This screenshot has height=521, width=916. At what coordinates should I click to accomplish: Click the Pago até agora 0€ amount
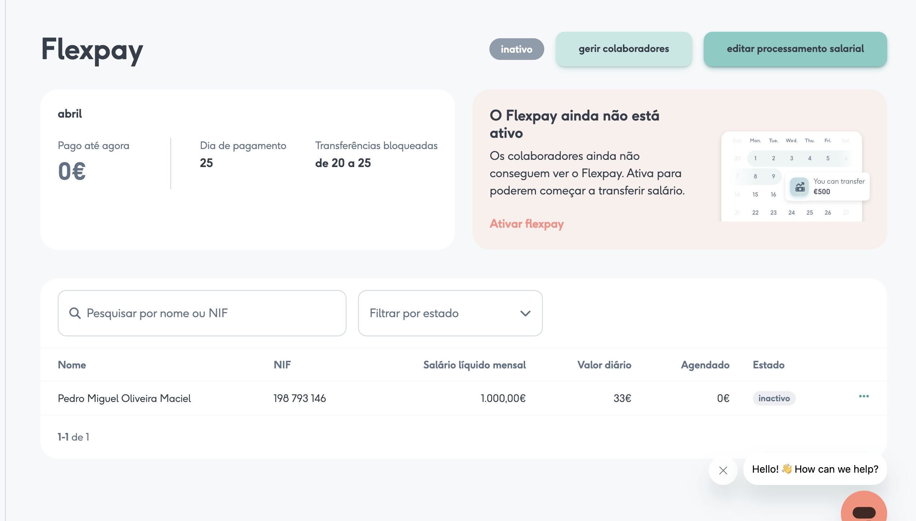(72, 171)
